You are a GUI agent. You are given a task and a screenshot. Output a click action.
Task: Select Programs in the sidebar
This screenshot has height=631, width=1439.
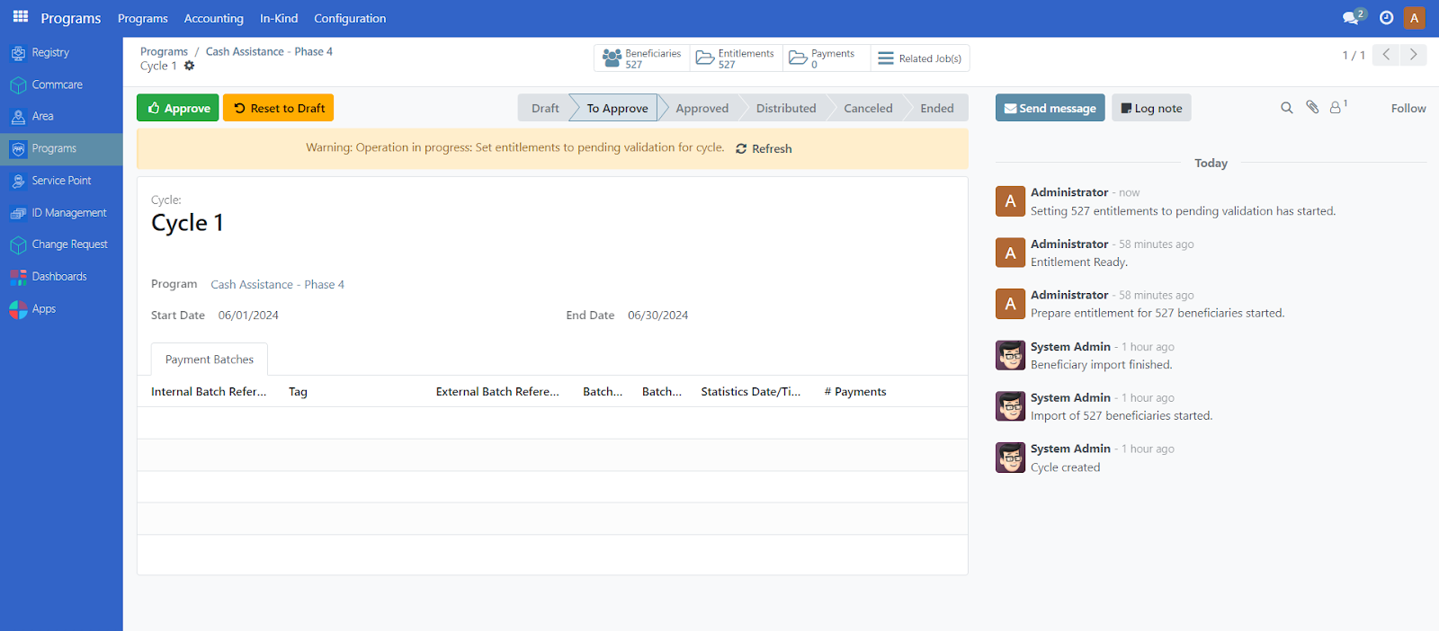61,149
